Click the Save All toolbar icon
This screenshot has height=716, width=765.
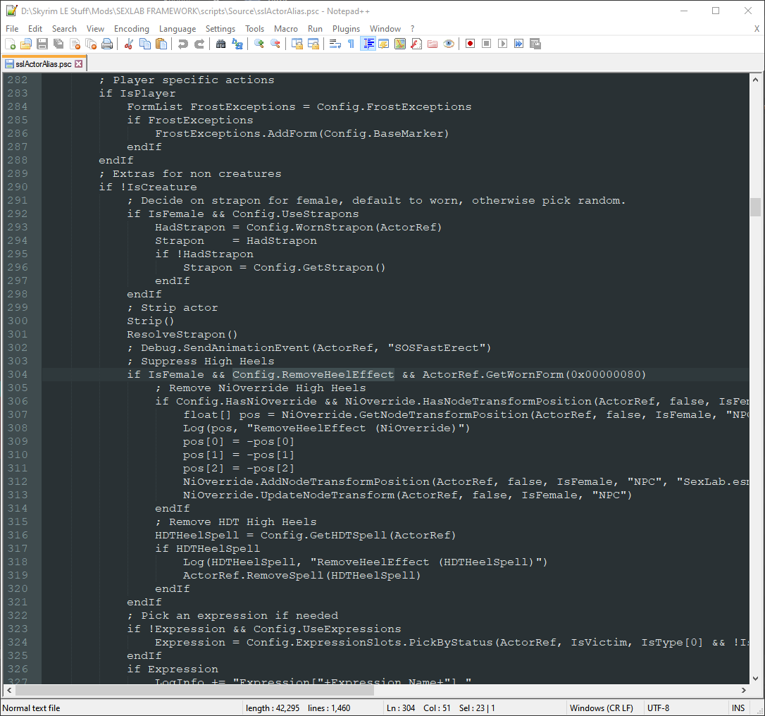[58, 44]
